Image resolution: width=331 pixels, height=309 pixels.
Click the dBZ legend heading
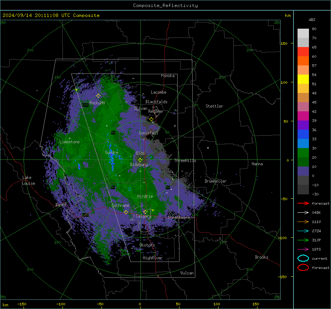pyautogui.click(x=312, y=19)
